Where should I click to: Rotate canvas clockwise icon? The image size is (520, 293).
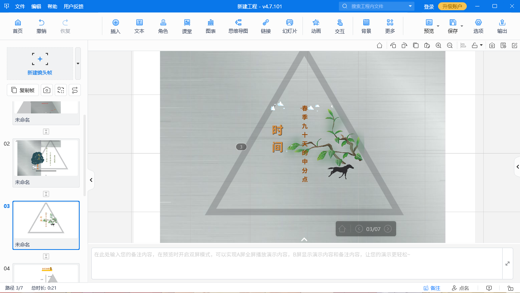pyautogui.click(x=404, y=45)
